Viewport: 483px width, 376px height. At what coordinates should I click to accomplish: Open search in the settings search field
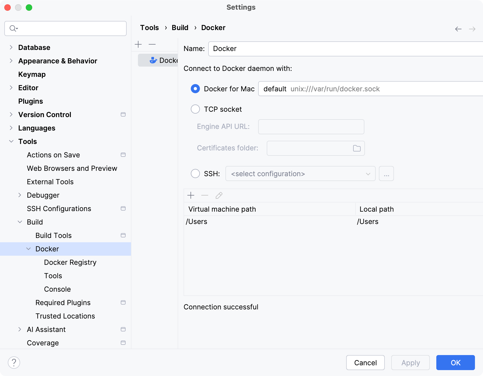(x=65, y=28)
